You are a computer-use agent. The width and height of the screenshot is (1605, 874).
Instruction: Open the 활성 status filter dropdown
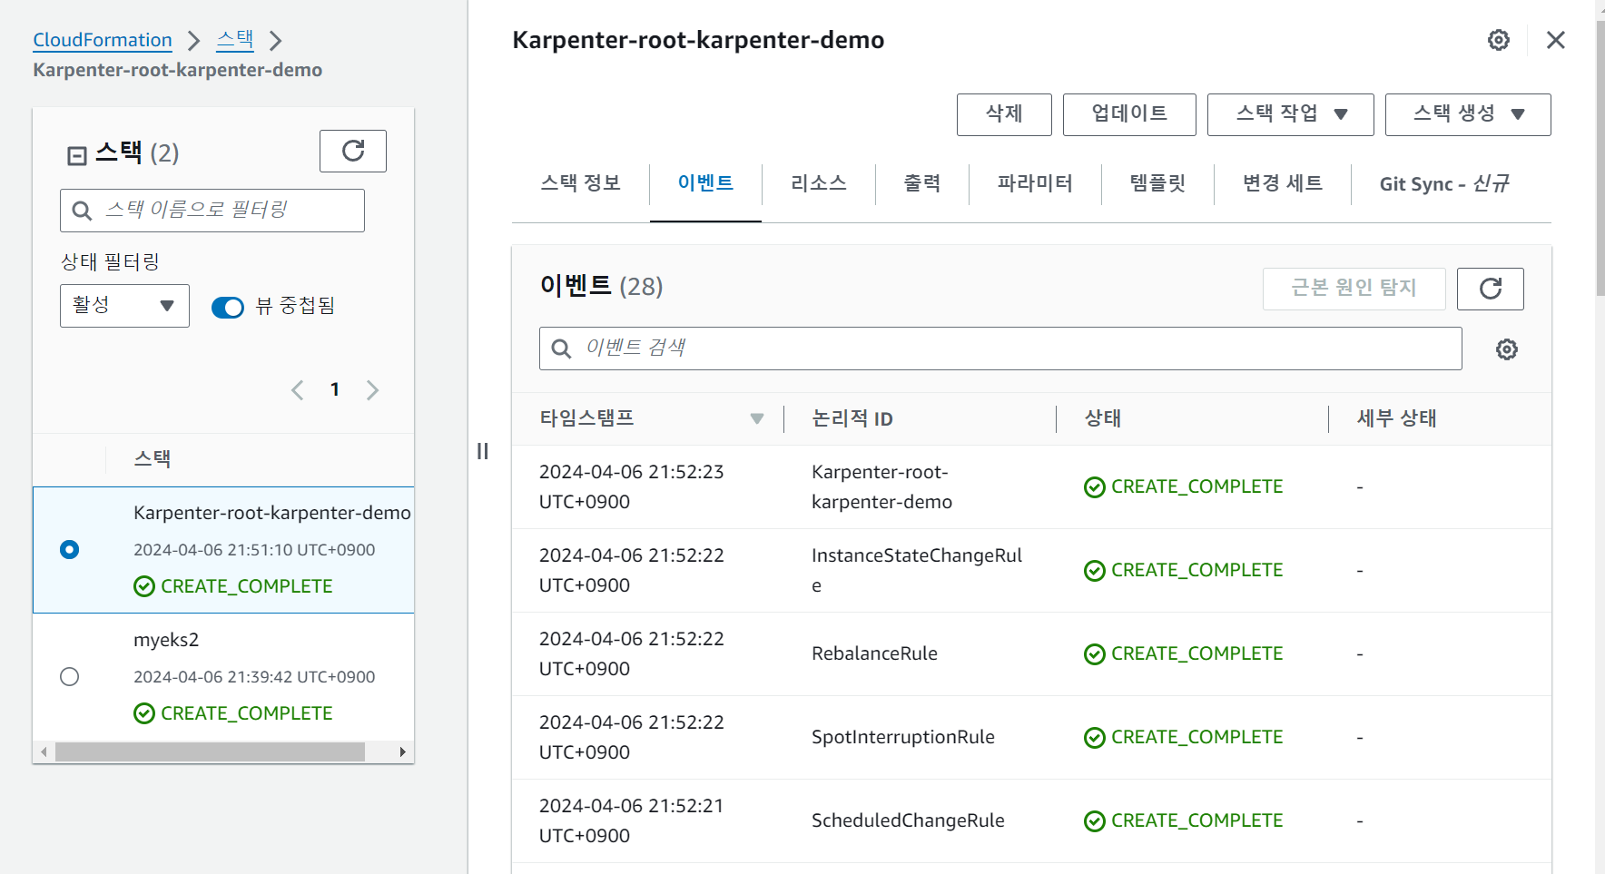[x=124, y=306]
